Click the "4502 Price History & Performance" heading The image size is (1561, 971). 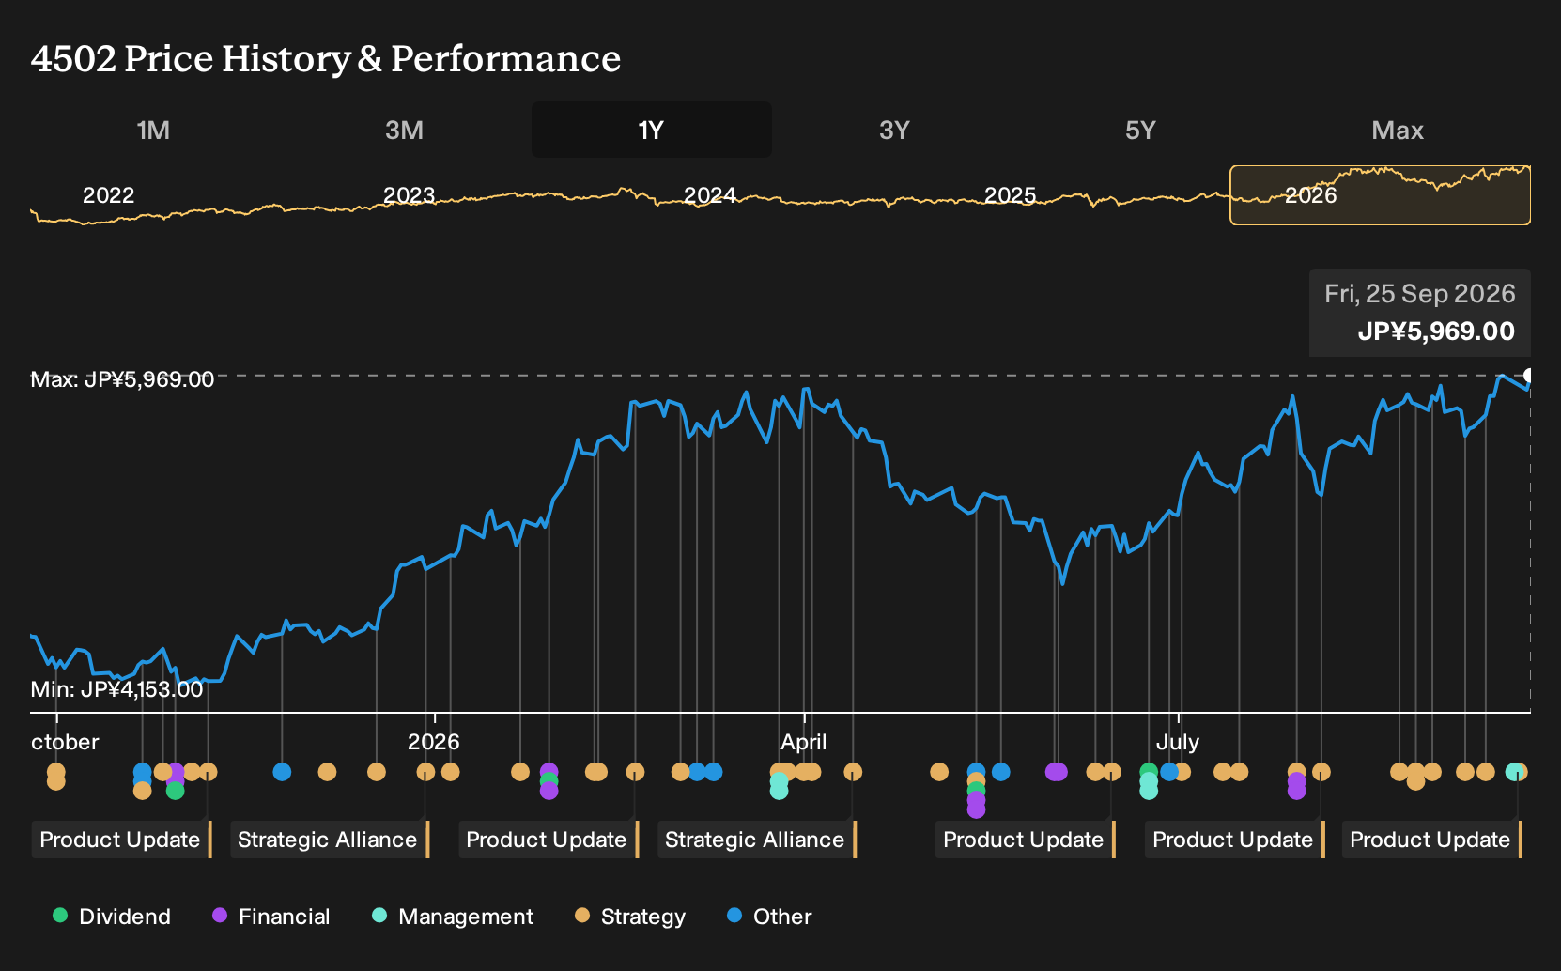pos(326,58)
